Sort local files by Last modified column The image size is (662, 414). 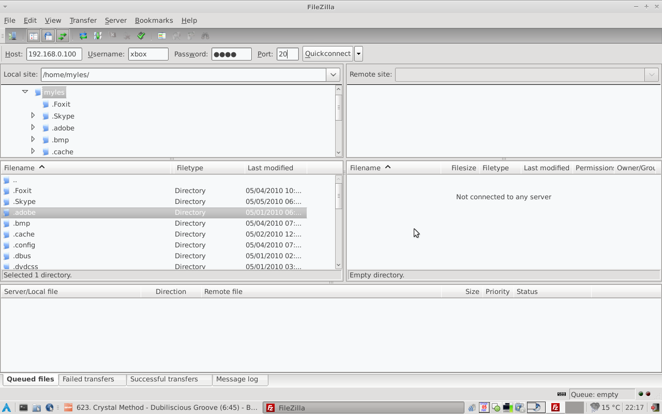[276, 168]
